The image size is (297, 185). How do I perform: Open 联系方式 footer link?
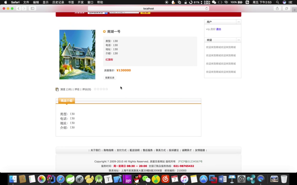(x=161, y=150)
